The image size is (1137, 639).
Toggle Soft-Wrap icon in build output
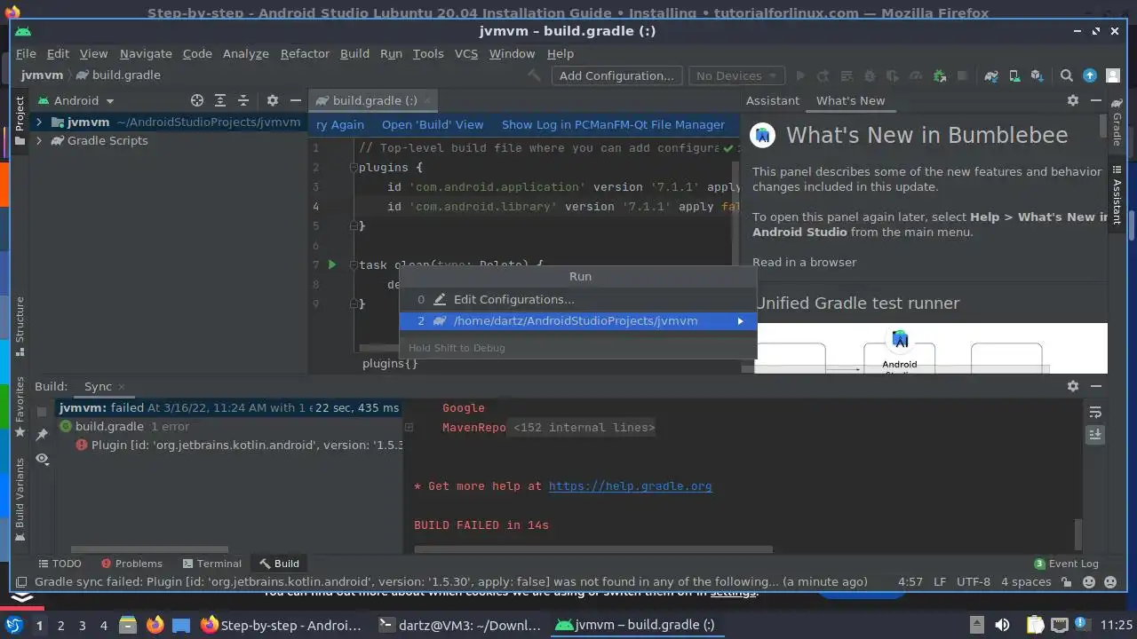coord(1095,412)
